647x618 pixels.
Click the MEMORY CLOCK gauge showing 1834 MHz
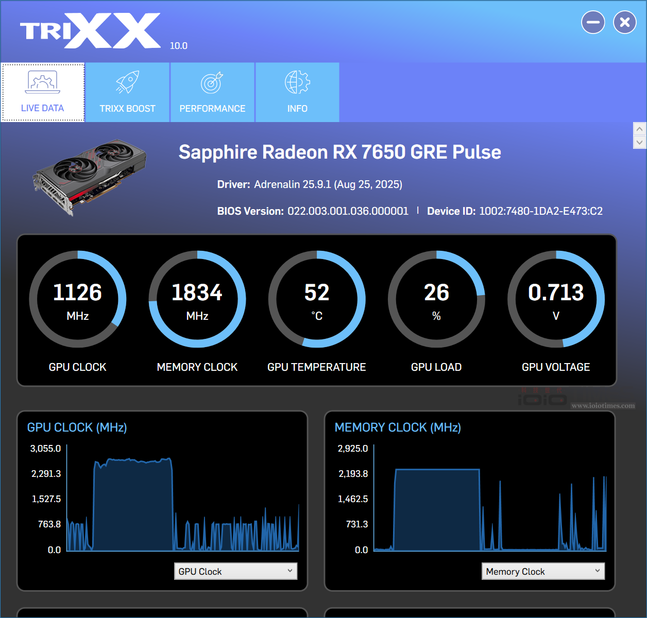click(x=197, y=299)
